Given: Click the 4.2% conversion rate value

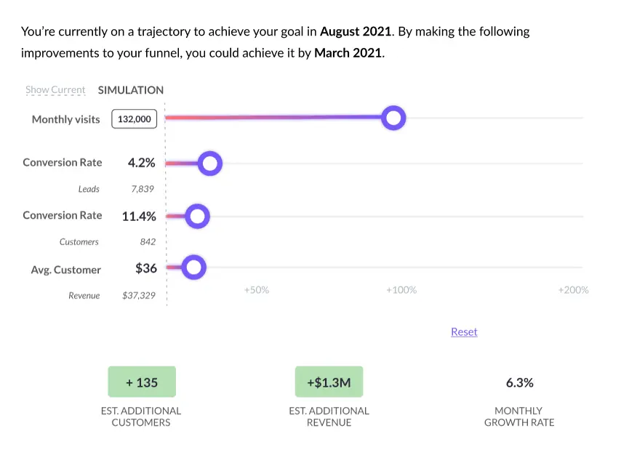Looking at the screenshot, I should pyautogui.click(x=142, y=162).
